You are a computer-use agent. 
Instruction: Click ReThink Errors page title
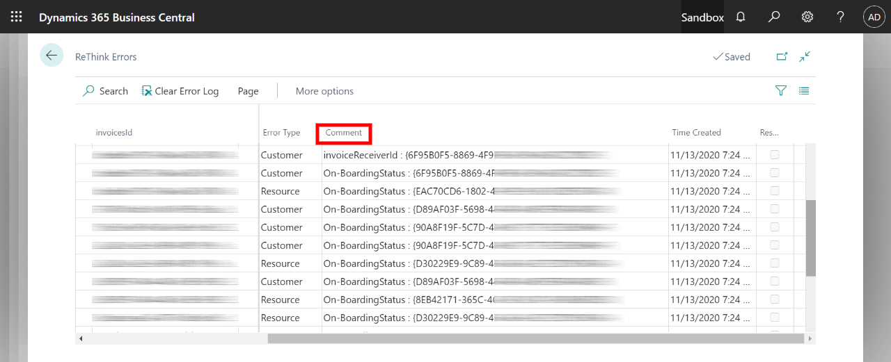[106, 57]
